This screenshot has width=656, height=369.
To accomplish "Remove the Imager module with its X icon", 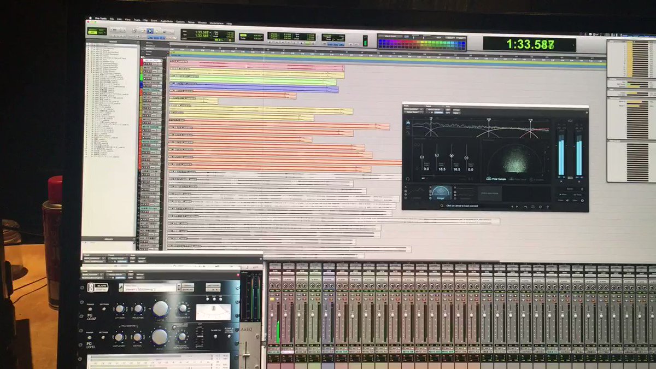I will 430,188.
